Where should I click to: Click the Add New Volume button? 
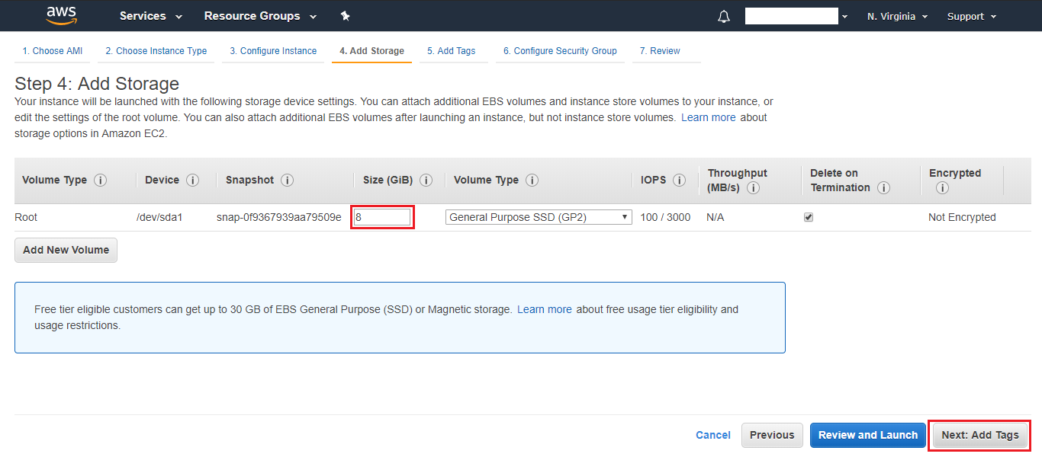tap(66, 250)
